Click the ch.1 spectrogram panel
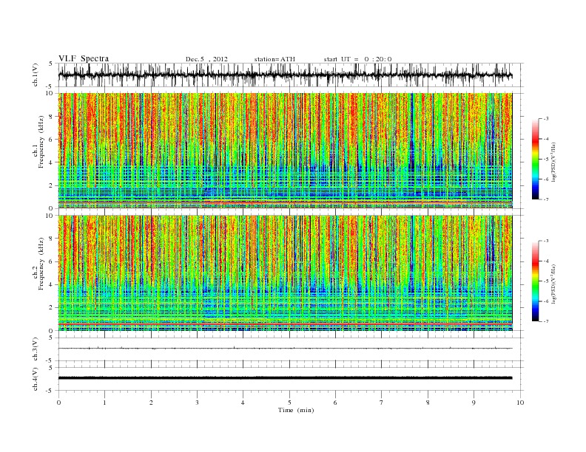The height and width of the screenshot is (452, 586). coord(285,151)
